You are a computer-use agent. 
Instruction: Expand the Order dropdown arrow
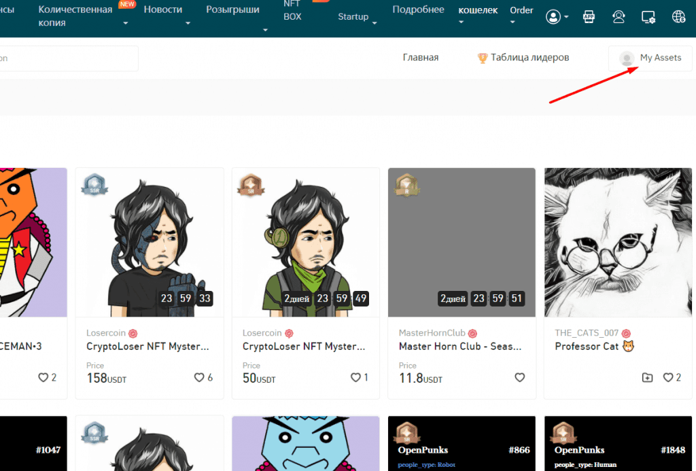[512, 22]
